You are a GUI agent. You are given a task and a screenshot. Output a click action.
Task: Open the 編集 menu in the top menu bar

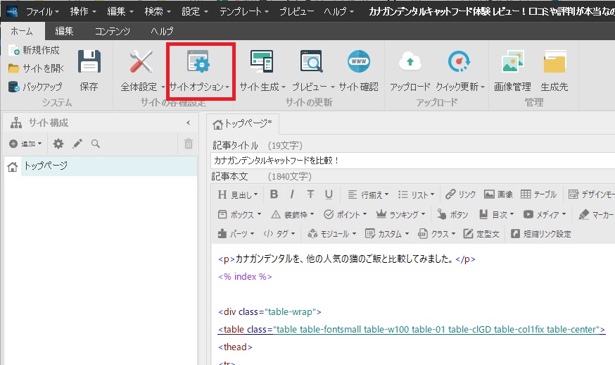pyautogui.click(x=120, y=11)
